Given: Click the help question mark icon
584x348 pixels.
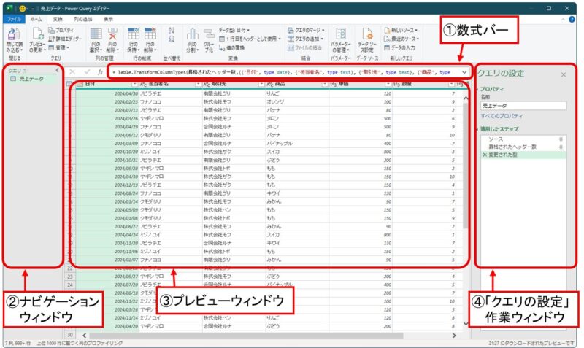Looking at the screenshot, I should 572,20.
